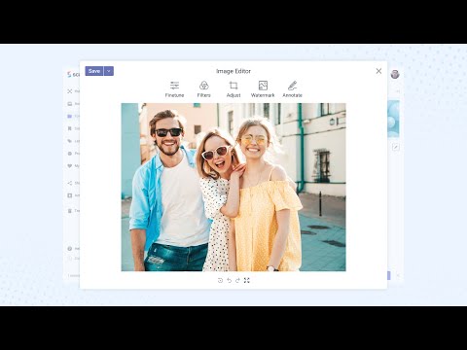Screen dimensions: 467x350
Task: Expand the Save options dropdown arrow
Action: (x=109, y=71)
